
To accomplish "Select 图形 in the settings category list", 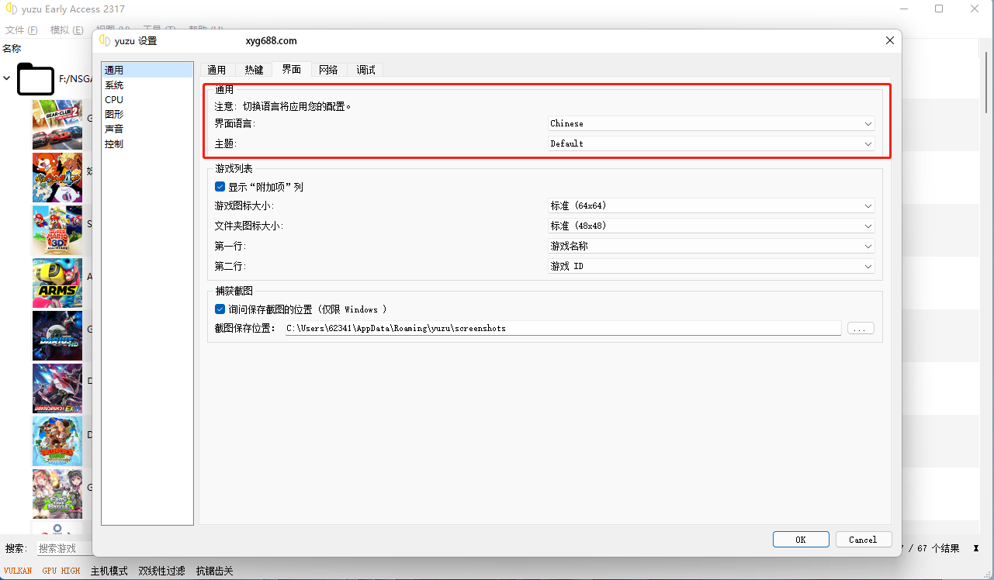I will (x=147, y=115).
